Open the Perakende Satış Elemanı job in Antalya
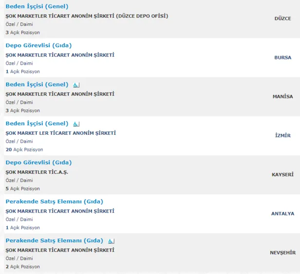The image size is (300, 274). point(54,201)
